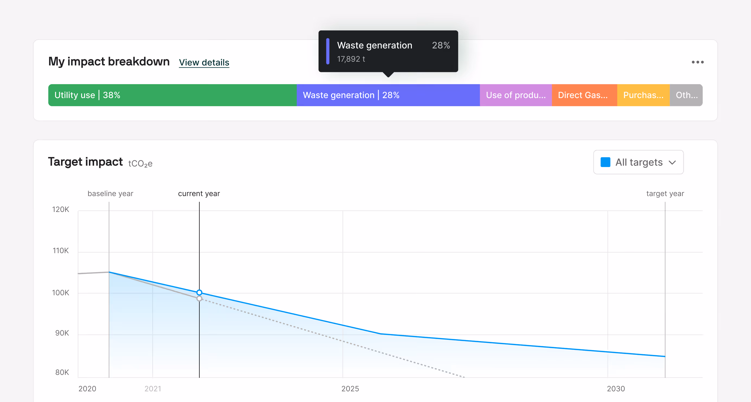Select the Waste generation 28% bar segment

[x=388, y=95]
